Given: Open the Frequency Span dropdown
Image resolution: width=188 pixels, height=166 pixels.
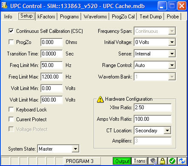Looking at the screenshot, I should tap(155, 31).
